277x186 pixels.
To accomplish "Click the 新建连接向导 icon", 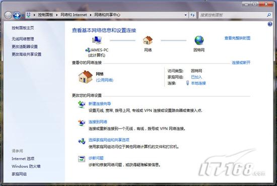I will click(82, 104).
